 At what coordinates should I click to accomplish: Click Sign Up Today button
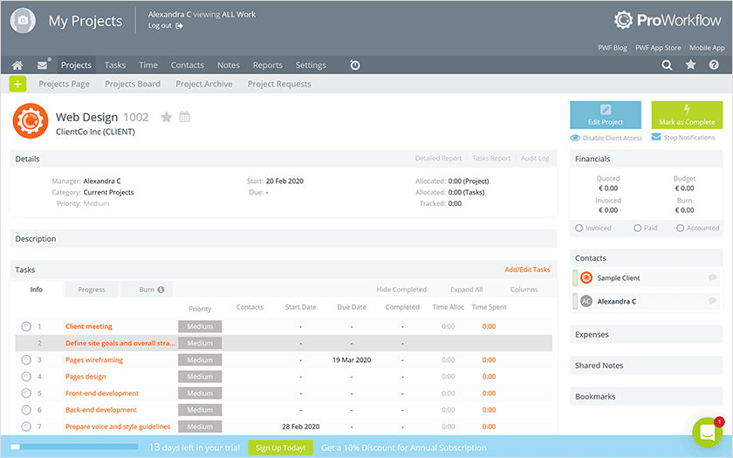pyautogui.click(x=280, y=448)
